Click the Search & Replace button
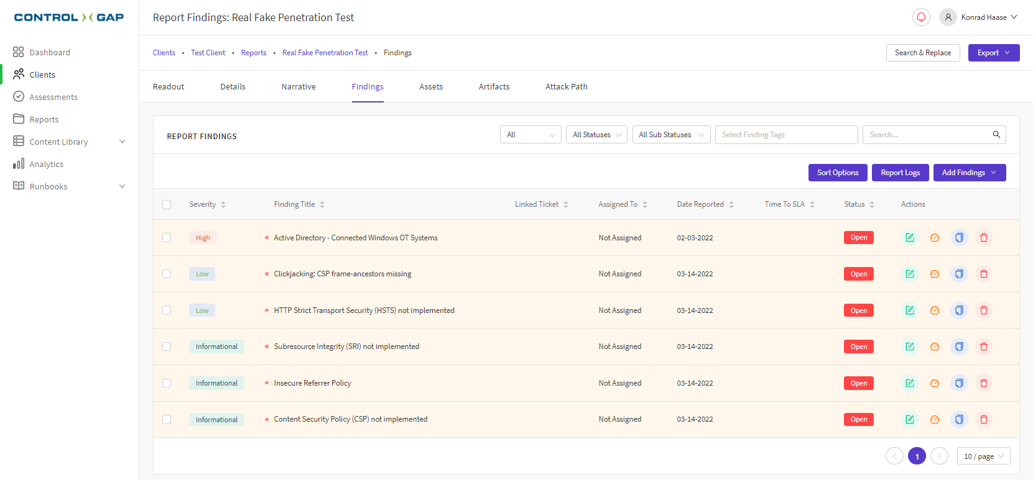 (922, 53)
